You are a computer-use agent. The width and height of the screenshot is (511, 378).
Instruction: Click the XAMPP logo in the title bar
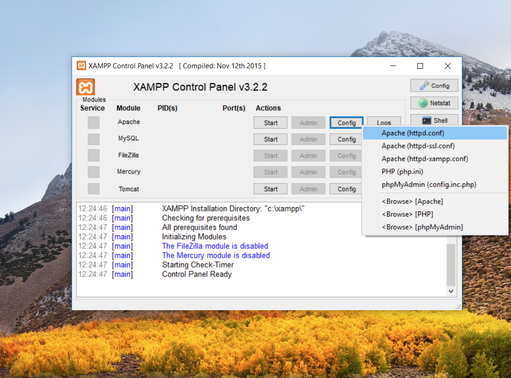(x=82, y=65)
